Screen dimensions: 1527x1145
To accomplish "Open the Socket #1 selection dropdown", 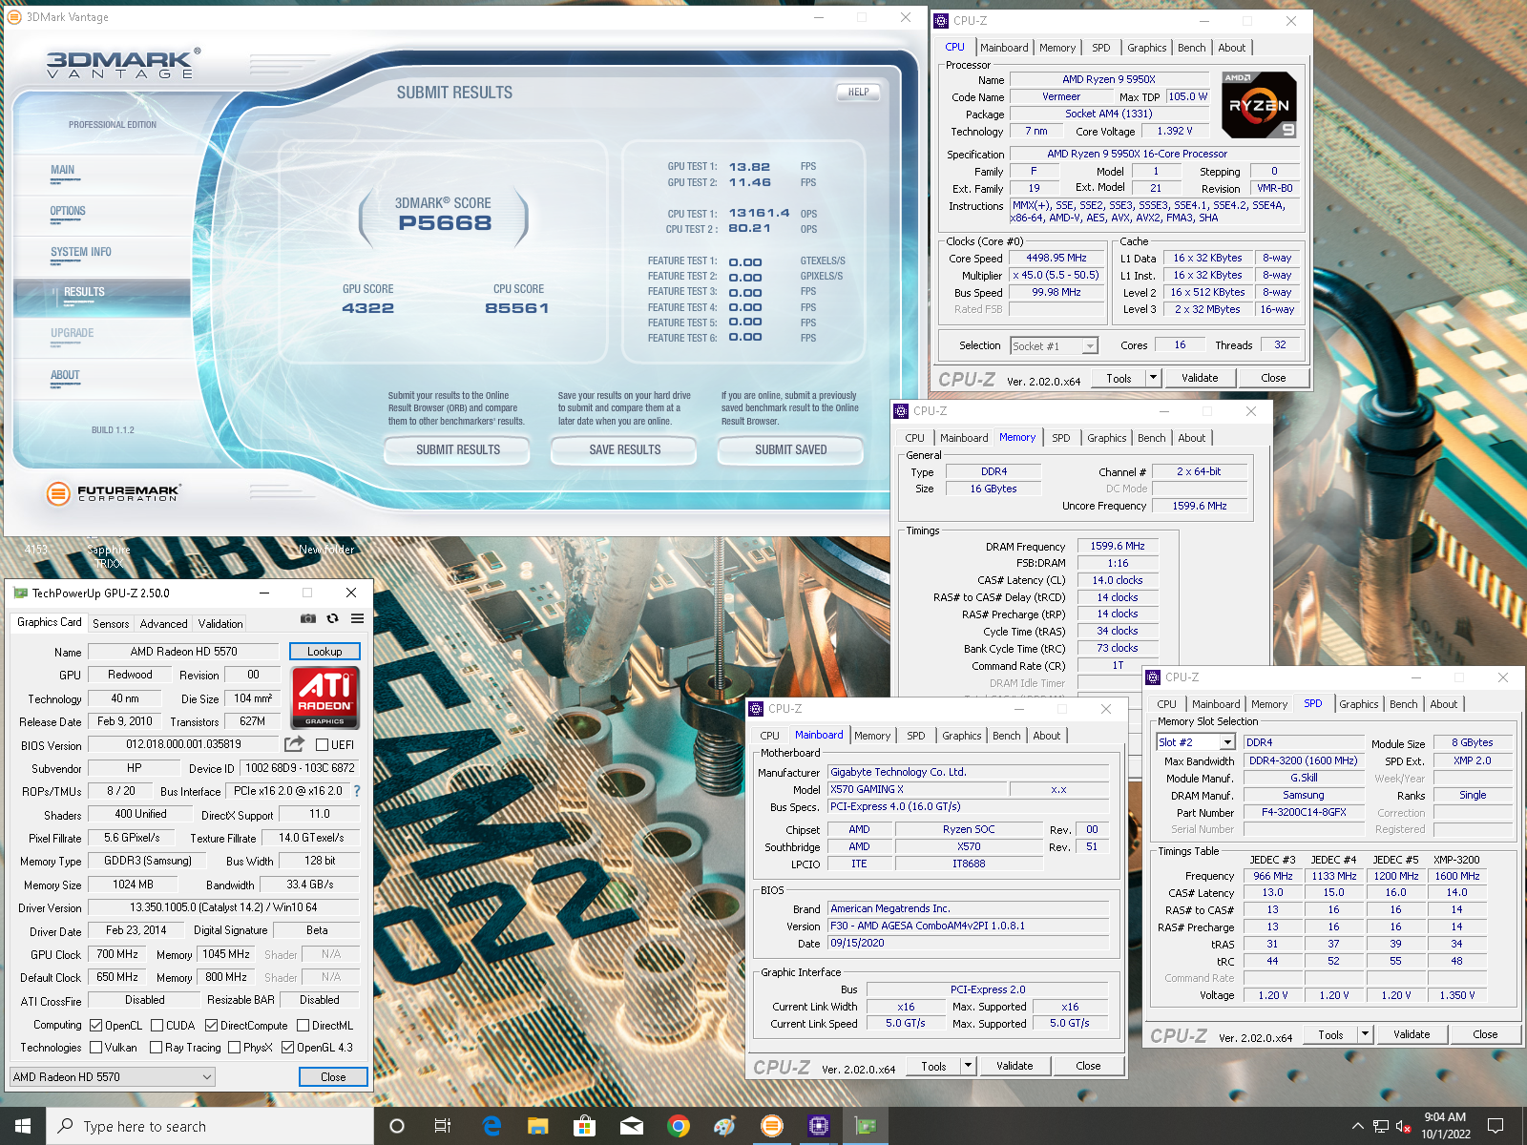I will point(1055,346).
